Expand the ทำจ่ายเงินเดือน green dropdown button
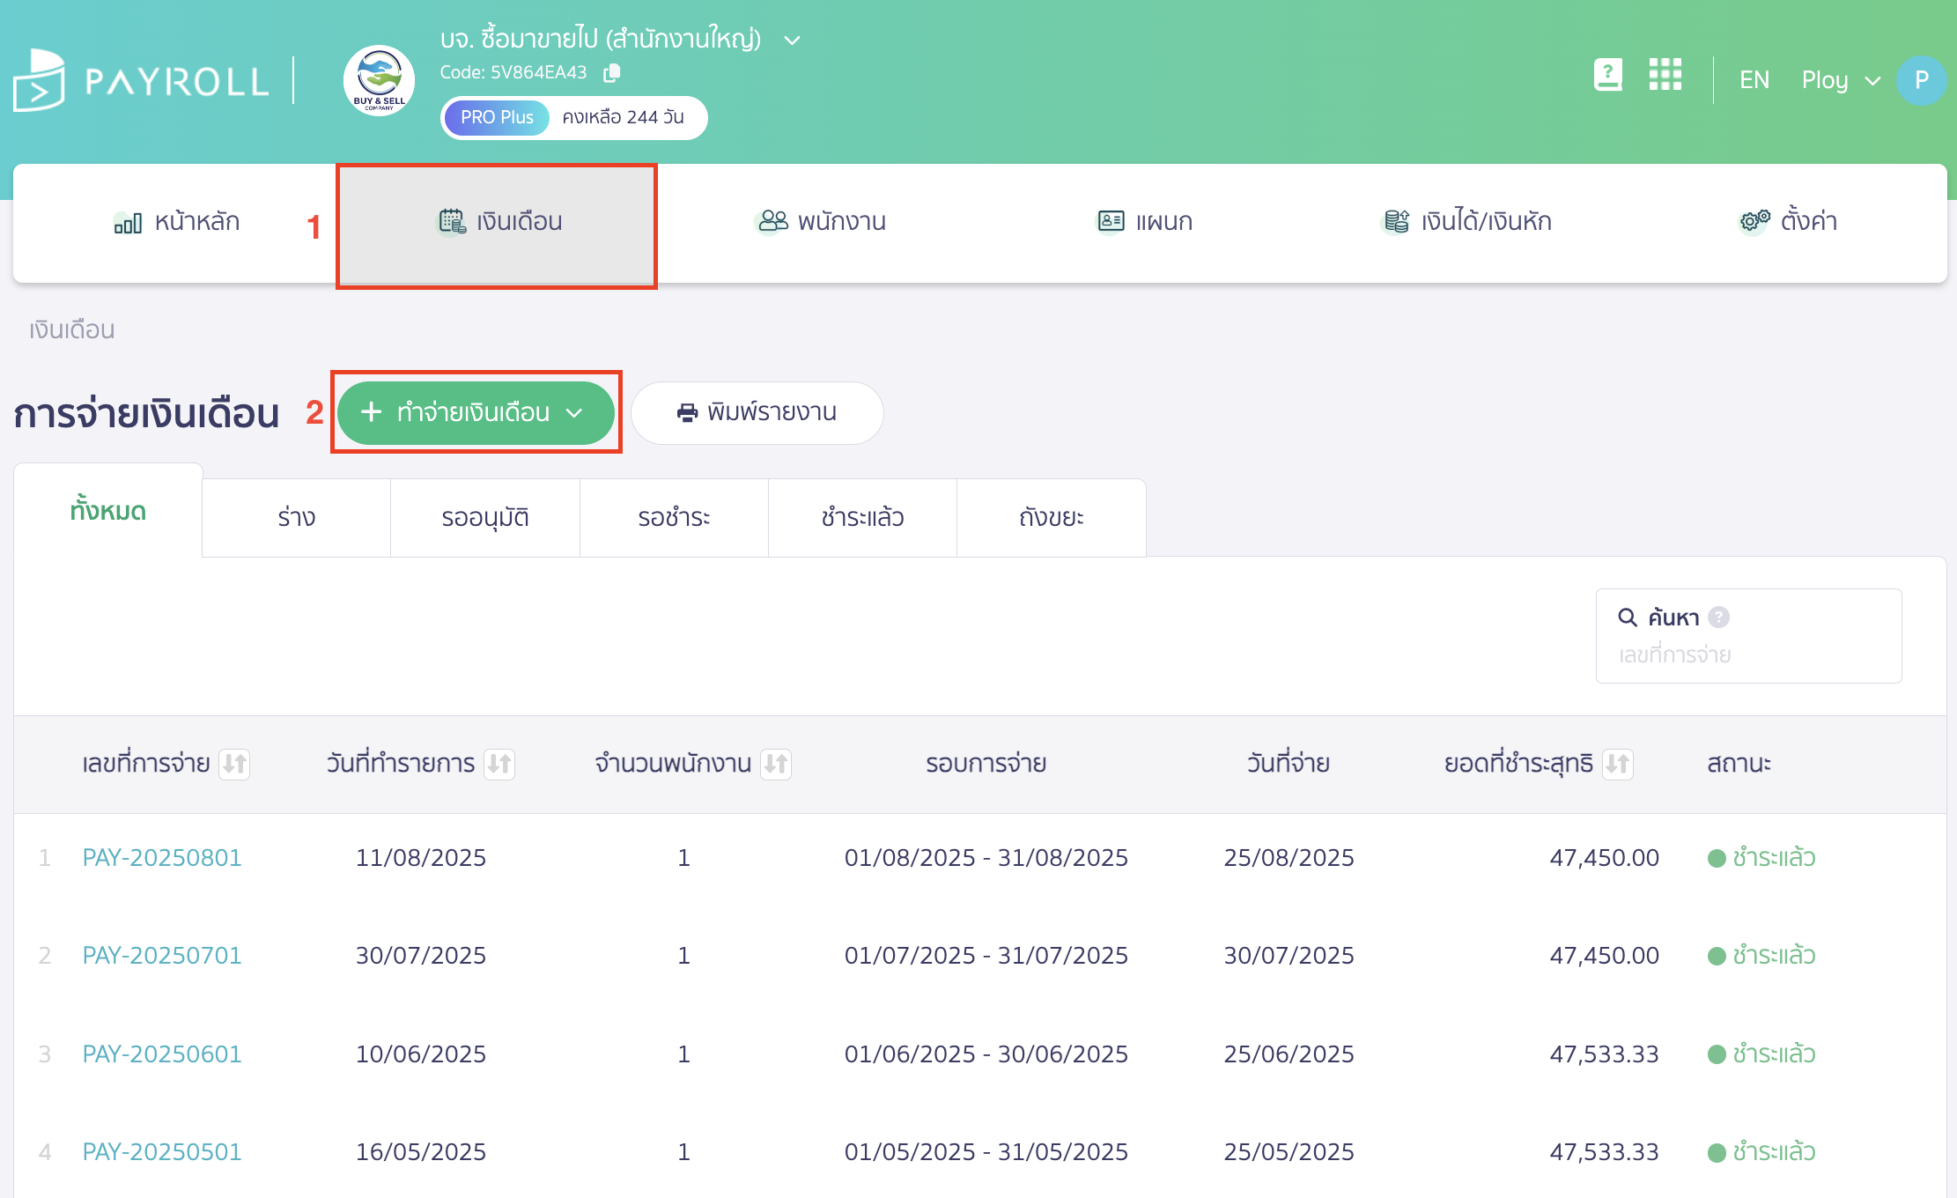The image size is (1957, 1198). [x=476, y=412]
